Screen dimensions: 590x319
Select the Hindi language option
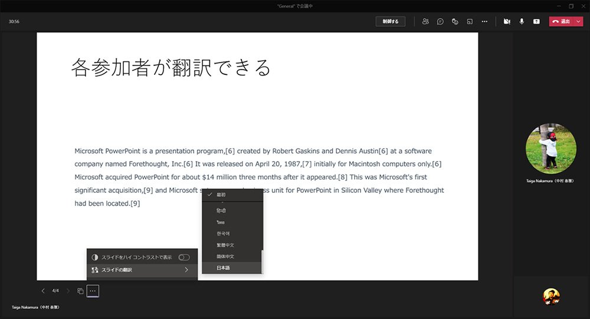(232, 211)
